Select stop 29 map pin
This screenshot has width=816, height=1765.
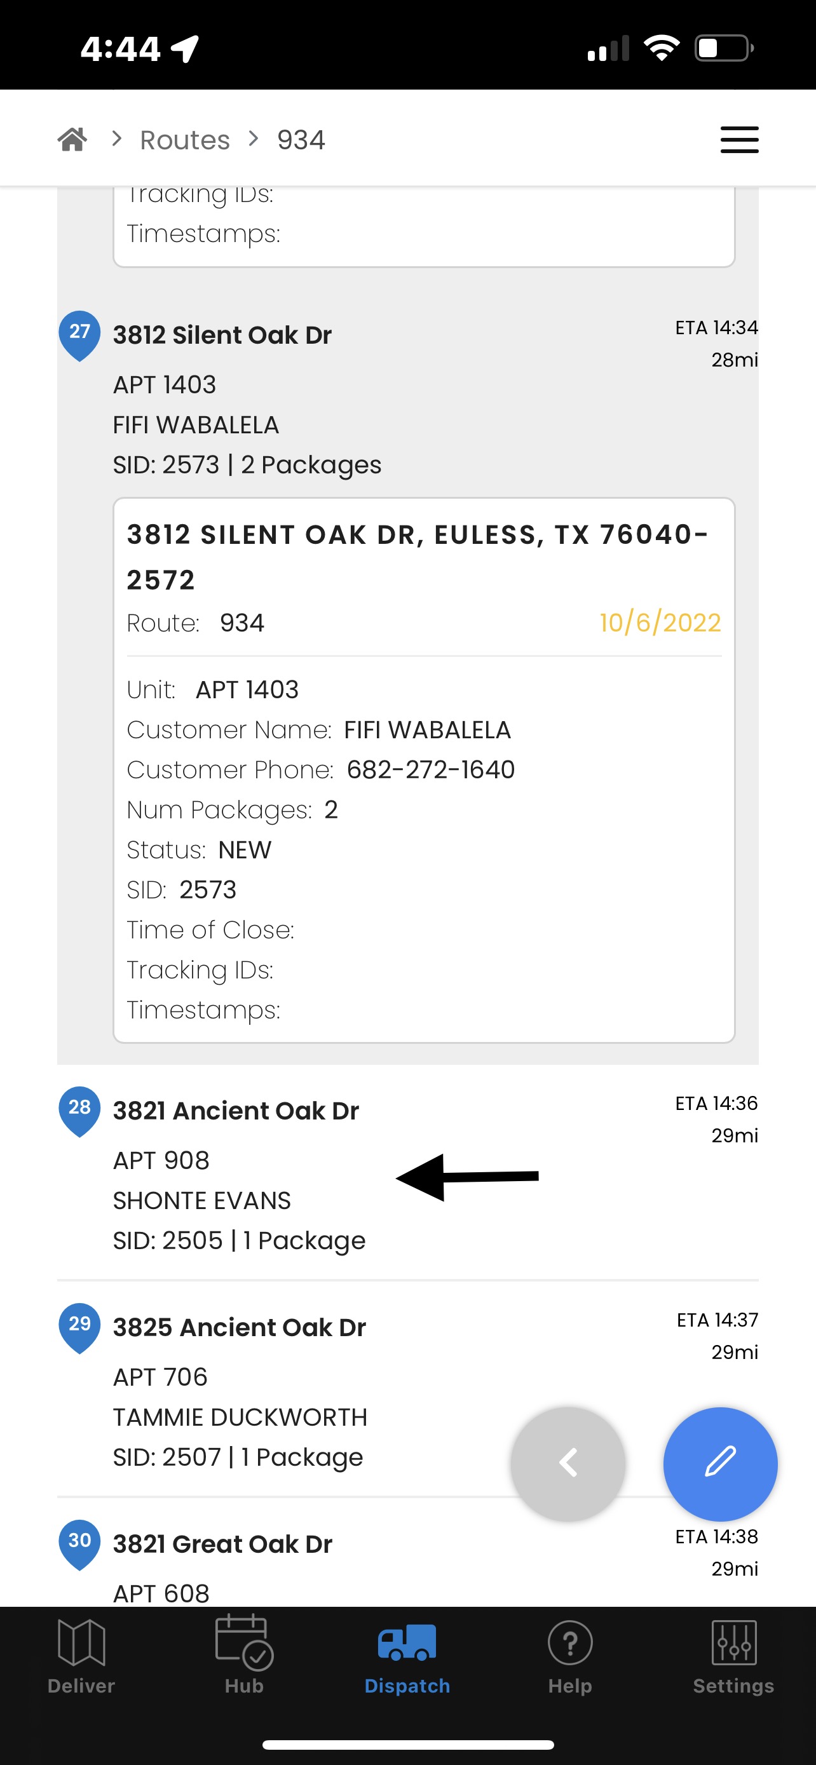(x=79, y=1328)
